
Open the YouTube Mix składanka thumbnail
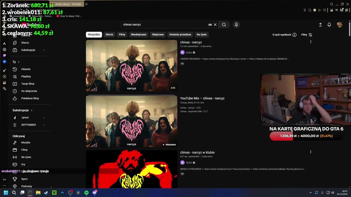coord(132,121)
